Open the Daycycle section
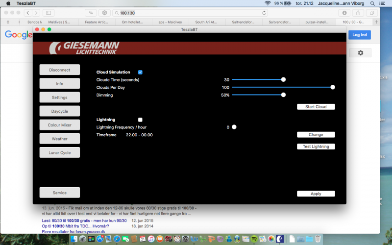Screen dimensions: 392x245 click(59, 111)
